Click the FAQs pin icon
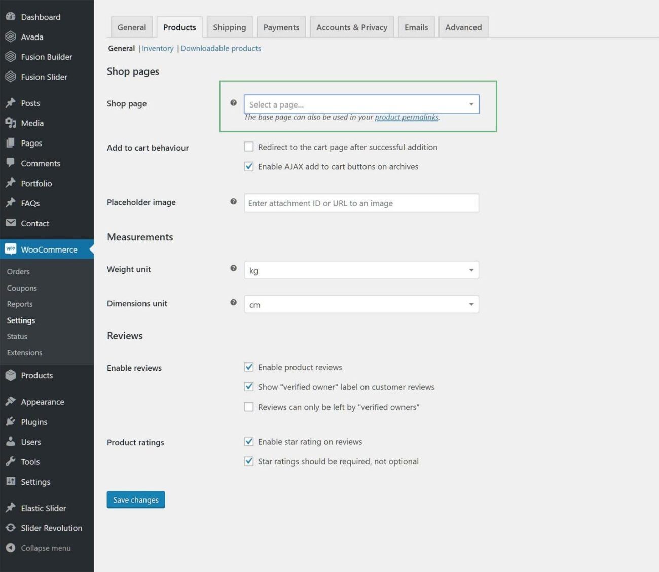The width and height of the screenshot is (659, 572). [x=11, y=203]
